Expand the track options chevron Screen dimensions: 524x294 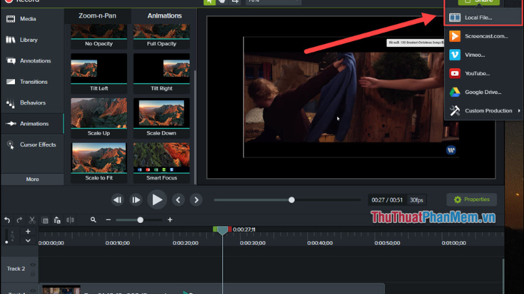28,241
